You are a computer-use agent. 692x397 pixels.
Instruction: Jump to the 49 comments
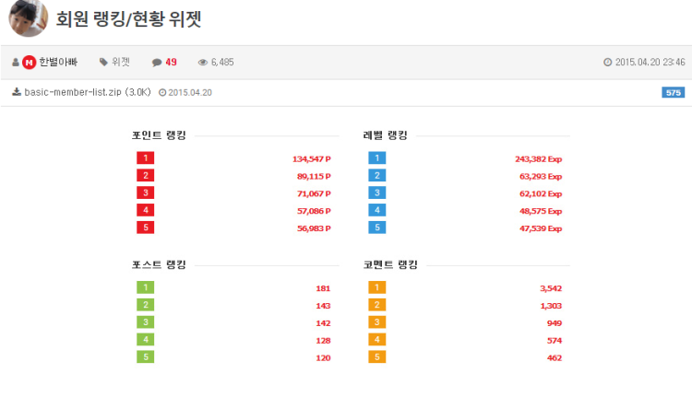tap(172, 62)
